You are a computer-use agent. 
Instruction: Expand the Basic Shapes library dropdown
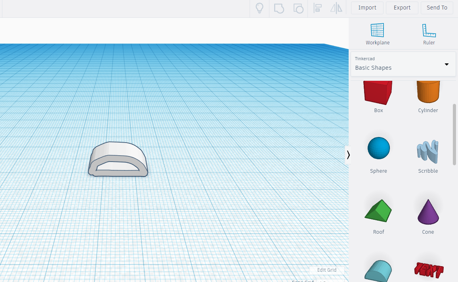tap(403, 64)
